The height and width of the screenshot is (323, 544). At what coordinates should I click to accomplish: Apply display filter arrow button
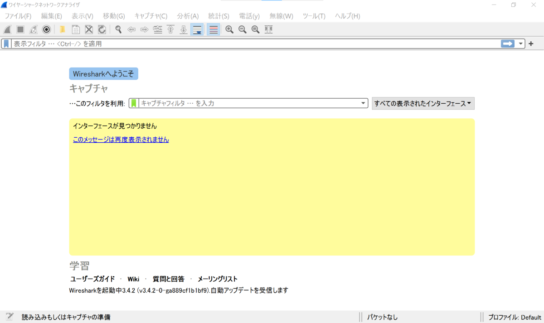pos(508,43)
